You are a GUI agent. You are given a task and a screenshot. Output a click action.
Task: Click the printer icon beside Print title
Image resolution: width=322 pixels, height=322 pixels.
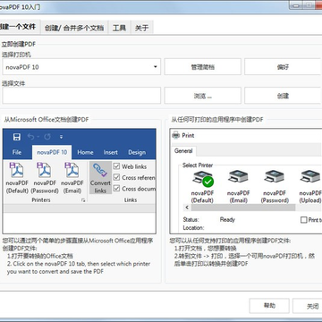(176, 135)
